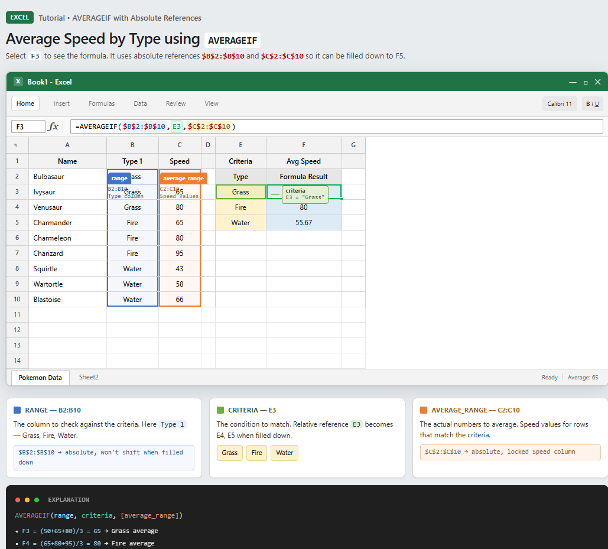Click the B / U formatting button
The height and width of the screenshot is (549, 608).
pos(592,103)
